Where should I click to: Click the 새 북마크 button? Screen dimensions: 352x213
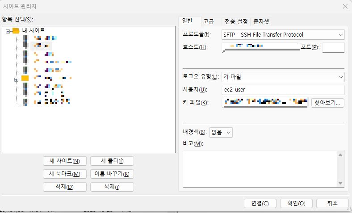(x=65, y=174)
